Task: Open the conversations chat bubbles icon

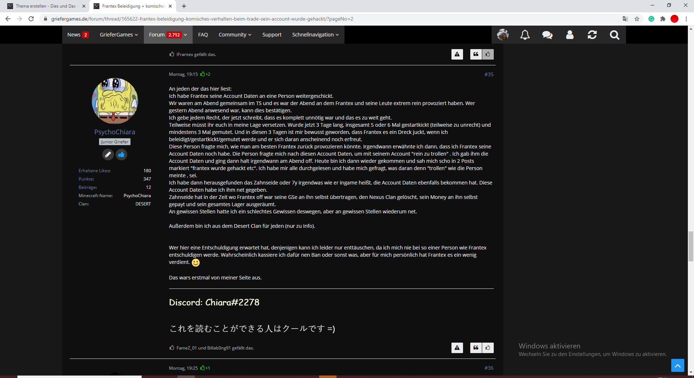Action: pyautogui.click(x=547, y=35)
